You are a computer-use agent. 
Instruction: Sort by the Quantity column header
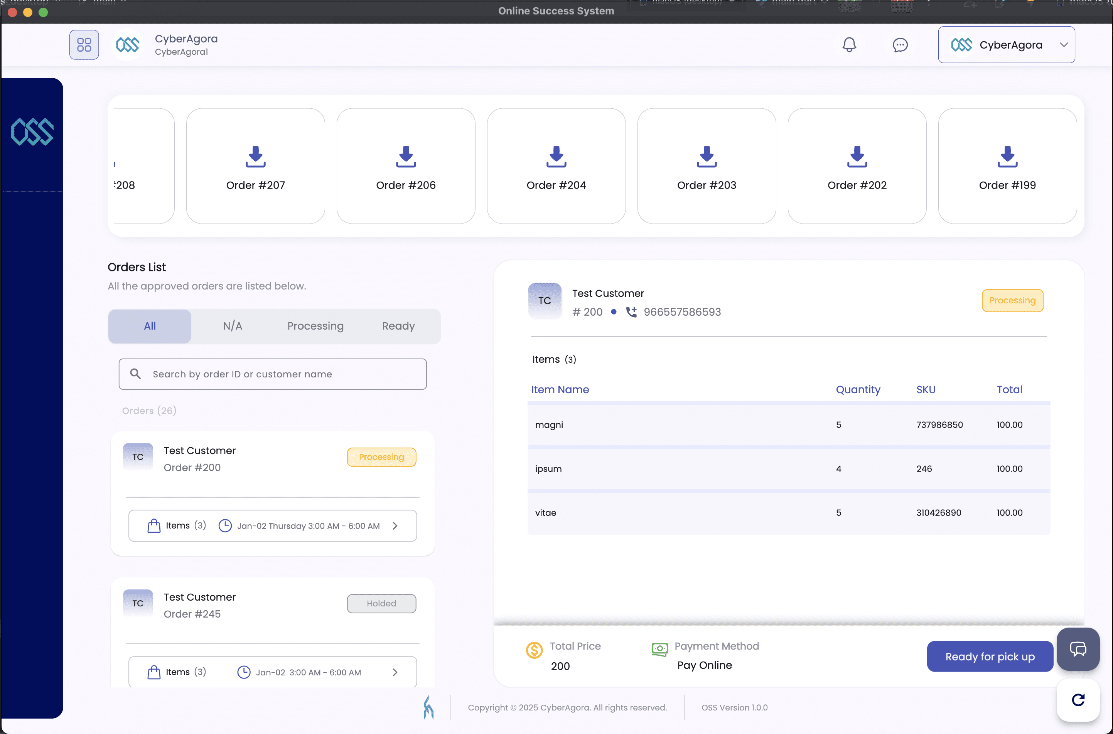pyautogui.click(x=858, y=389)
